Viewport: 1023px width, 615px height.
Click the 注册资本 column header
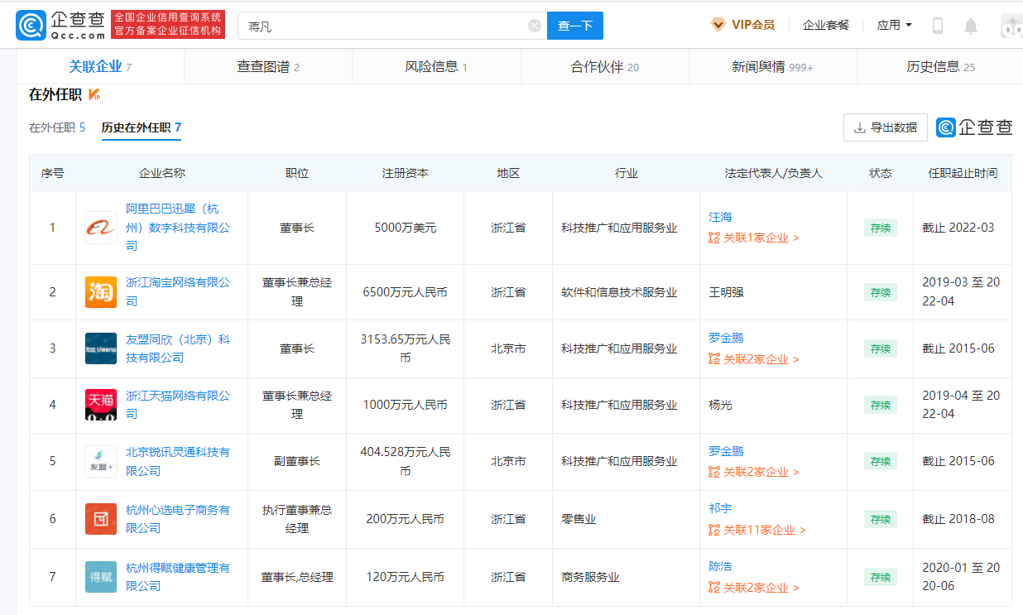point(406,173)
